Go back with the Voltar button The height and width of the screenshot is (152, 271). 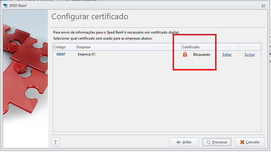coord(184,142)
